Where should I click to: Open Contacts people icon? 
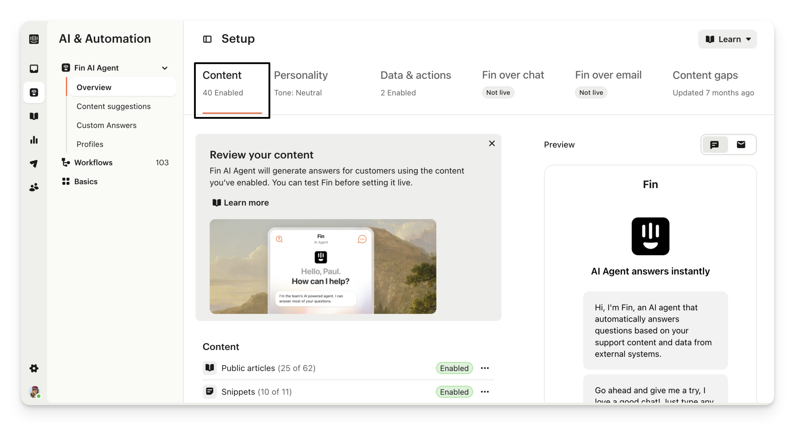tap(34, 187)
